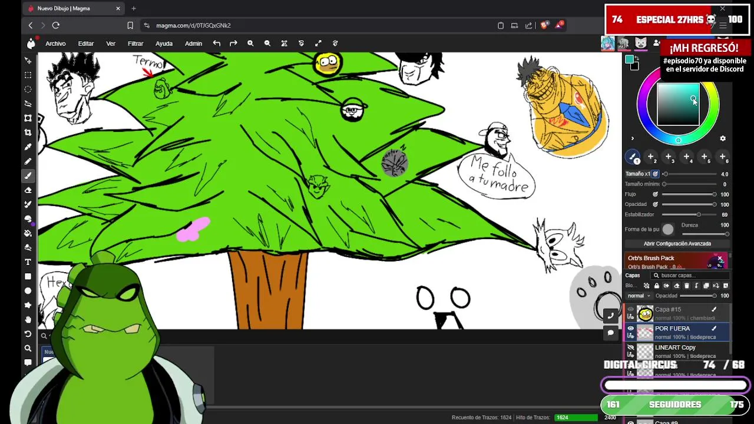754x424 pixels.
Task: Delete layer using trash icon
Action: point(686,286)
